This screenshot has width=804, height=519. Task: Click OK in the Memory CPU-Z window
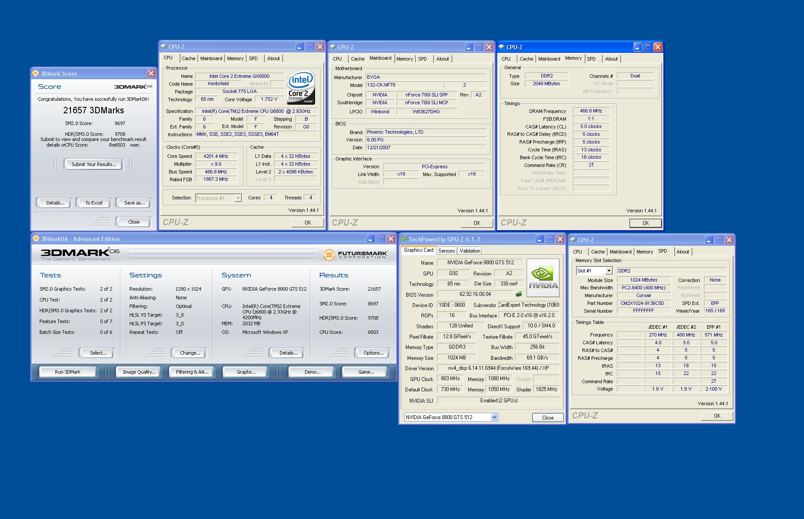pos(646,223)
